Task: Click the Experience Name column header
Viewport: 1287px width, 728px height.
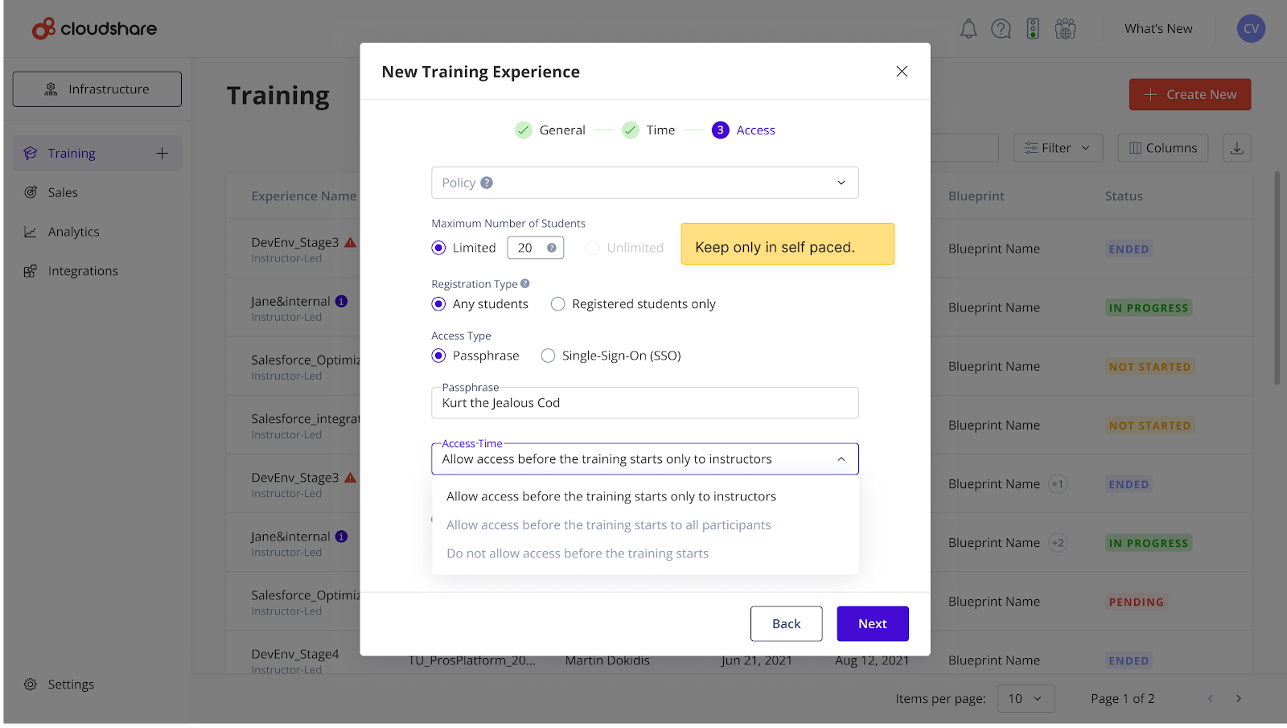Action: pos(303,196)
